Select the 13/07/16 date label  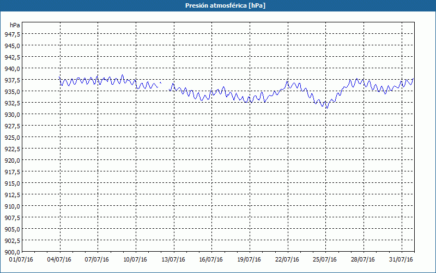173,260
